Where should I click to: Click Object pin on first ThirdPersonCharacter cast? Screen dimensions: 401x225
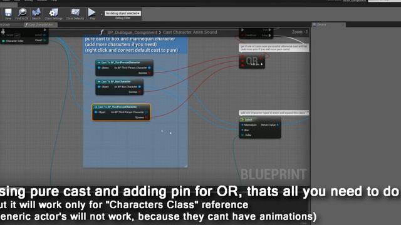[x=99, y=68]
